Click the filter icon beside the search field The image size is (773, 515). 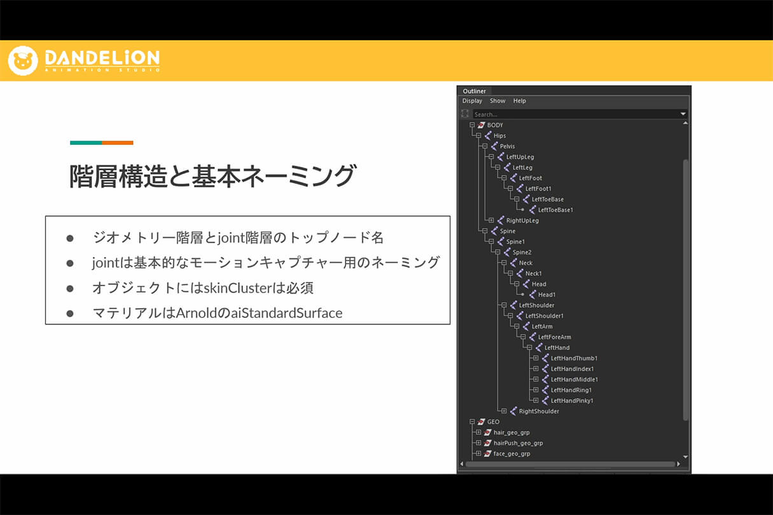(x=464, y=113)
